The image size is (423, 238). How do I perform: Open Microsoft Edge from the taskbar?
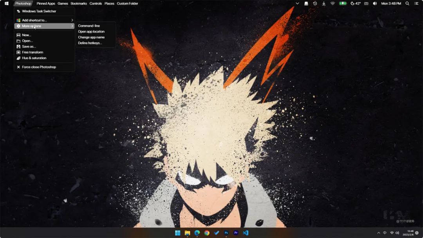point(197,233)
